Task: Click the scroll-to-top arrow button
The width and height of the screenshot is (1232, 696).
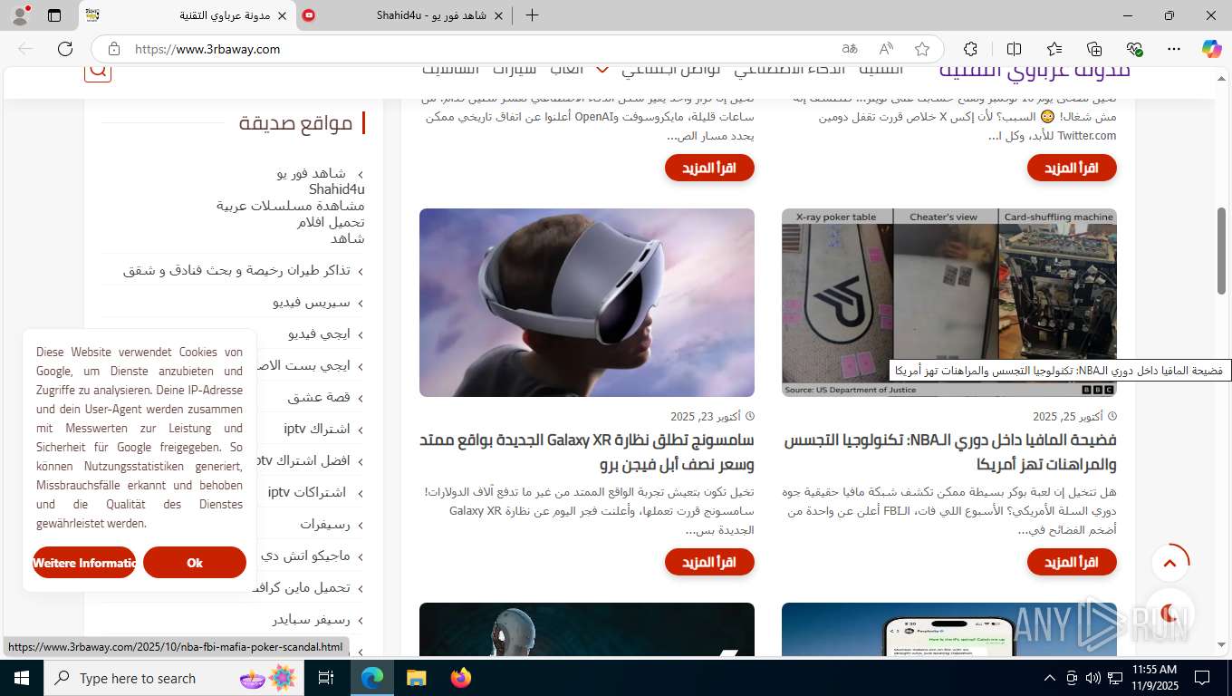Action: point(1169,563)
